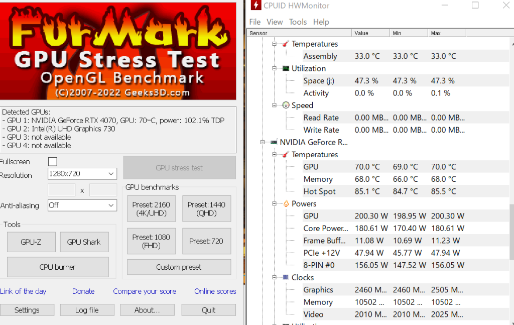Image resolution: width=514 pixels, height=325 pixels.
Task: Click the thermometer icon beside the Assembly Temperatures group
Action: point(286,44)
